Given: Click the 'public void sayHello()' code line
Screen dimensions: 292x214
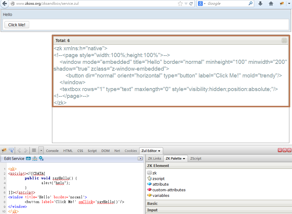Looking at the screenshot, I should pyautogui.click(x=51, y=178).
